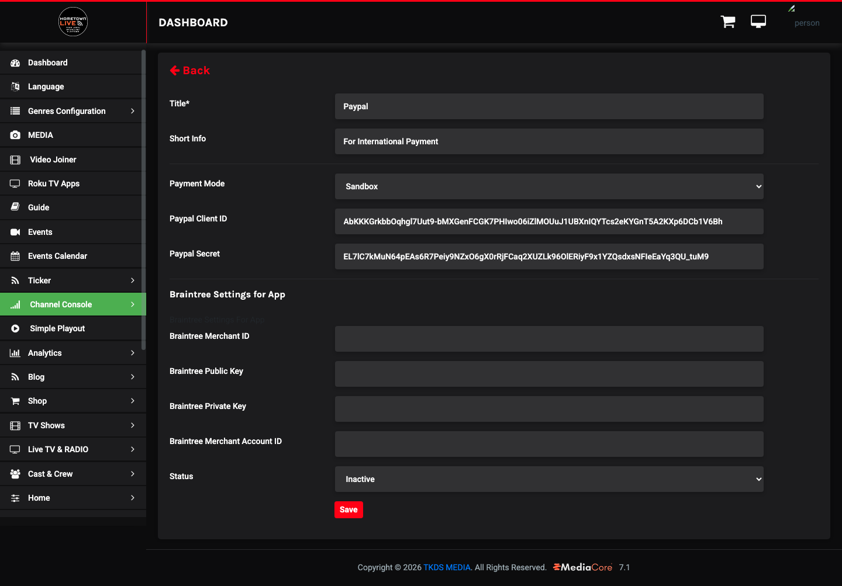Click the Analytics bar chart icon

coord(15,353)
